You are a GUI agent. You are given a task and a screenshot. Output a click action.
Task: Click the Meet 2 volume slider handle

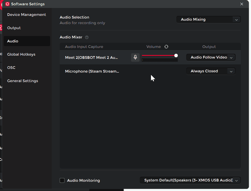[176, 55]
